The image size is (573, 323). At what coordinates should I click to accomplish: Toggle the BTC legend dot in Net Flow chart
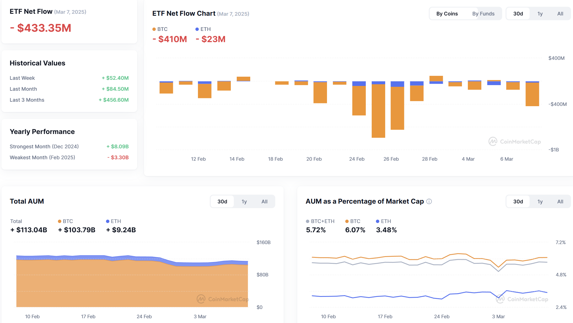tap(154, 29)
